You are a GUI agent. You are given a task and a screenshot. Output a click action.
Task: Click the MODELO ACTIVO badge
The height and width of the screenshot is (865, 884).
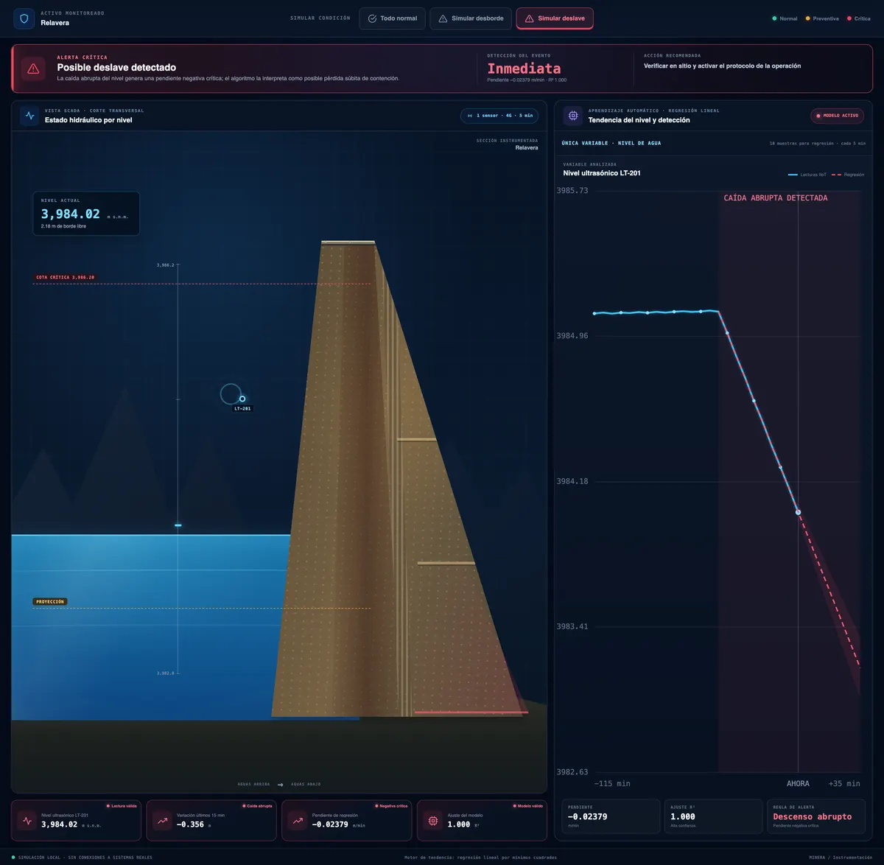[x=837, y=116]
